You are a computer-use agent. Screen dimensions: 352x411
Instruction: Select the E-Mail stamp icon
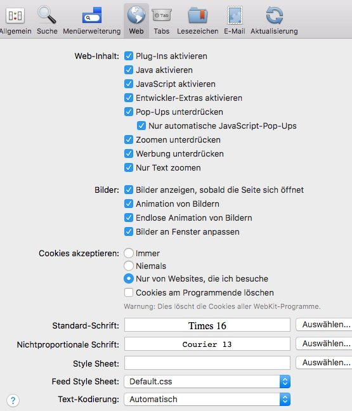coord(235,15)
